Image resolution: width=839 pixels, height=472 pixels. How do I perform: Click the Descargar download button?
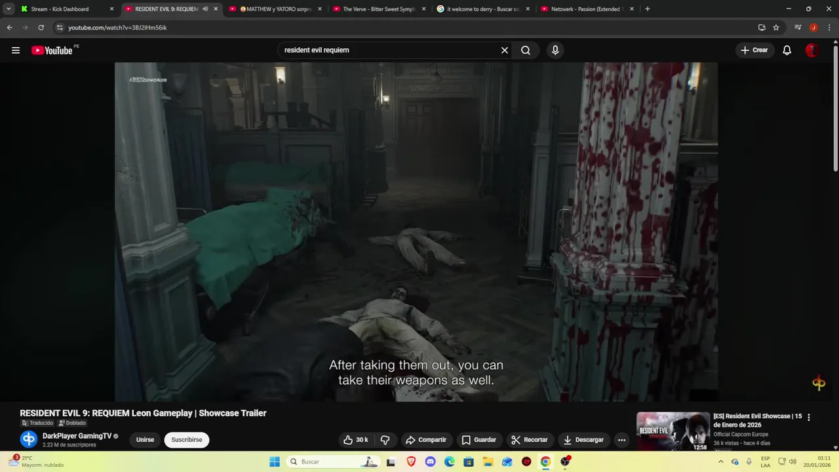click(583, 440)
